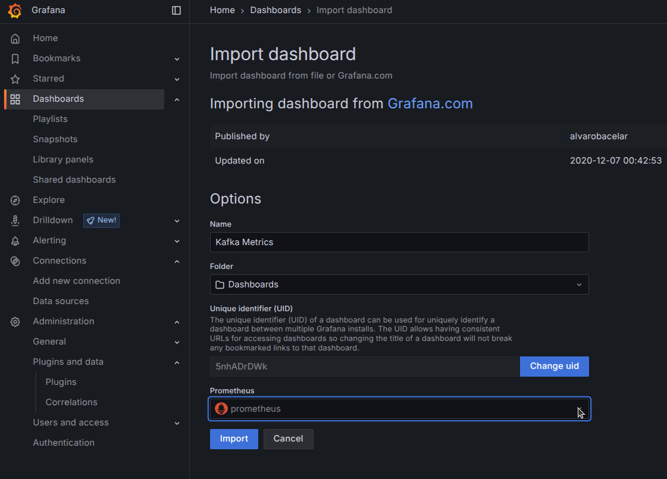The image size is (667, 479).
Task: Open Explore in the sidebar
Action: click(x=49, y=200)
